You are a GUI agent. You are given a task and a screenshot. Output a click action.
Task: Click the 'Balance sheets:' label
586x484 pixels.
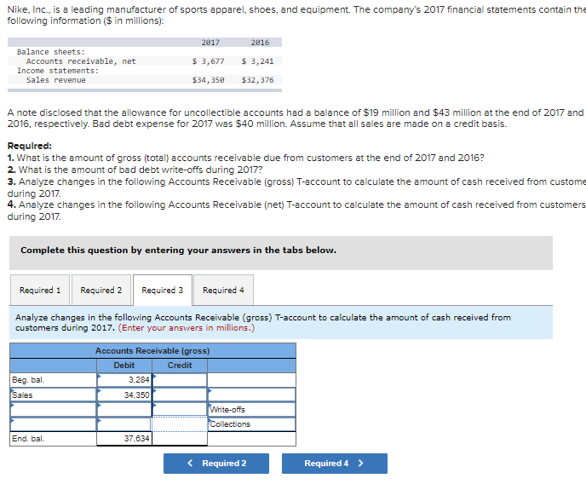51,52
